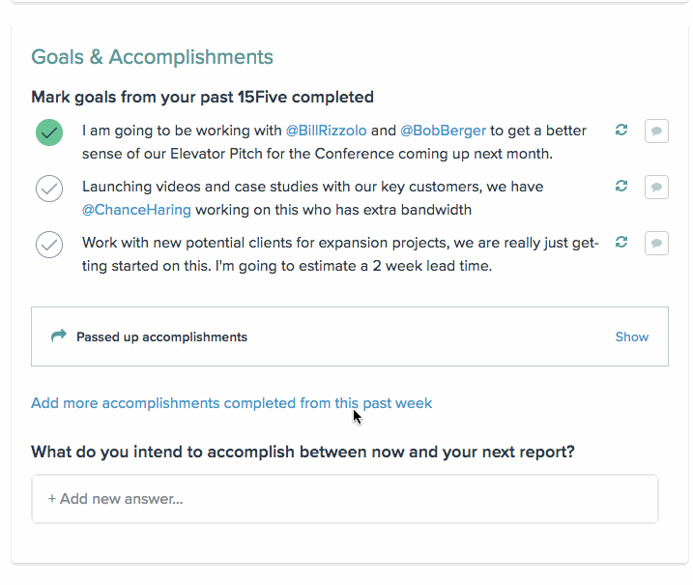Focus the Add new answer field

click(345, 499)
